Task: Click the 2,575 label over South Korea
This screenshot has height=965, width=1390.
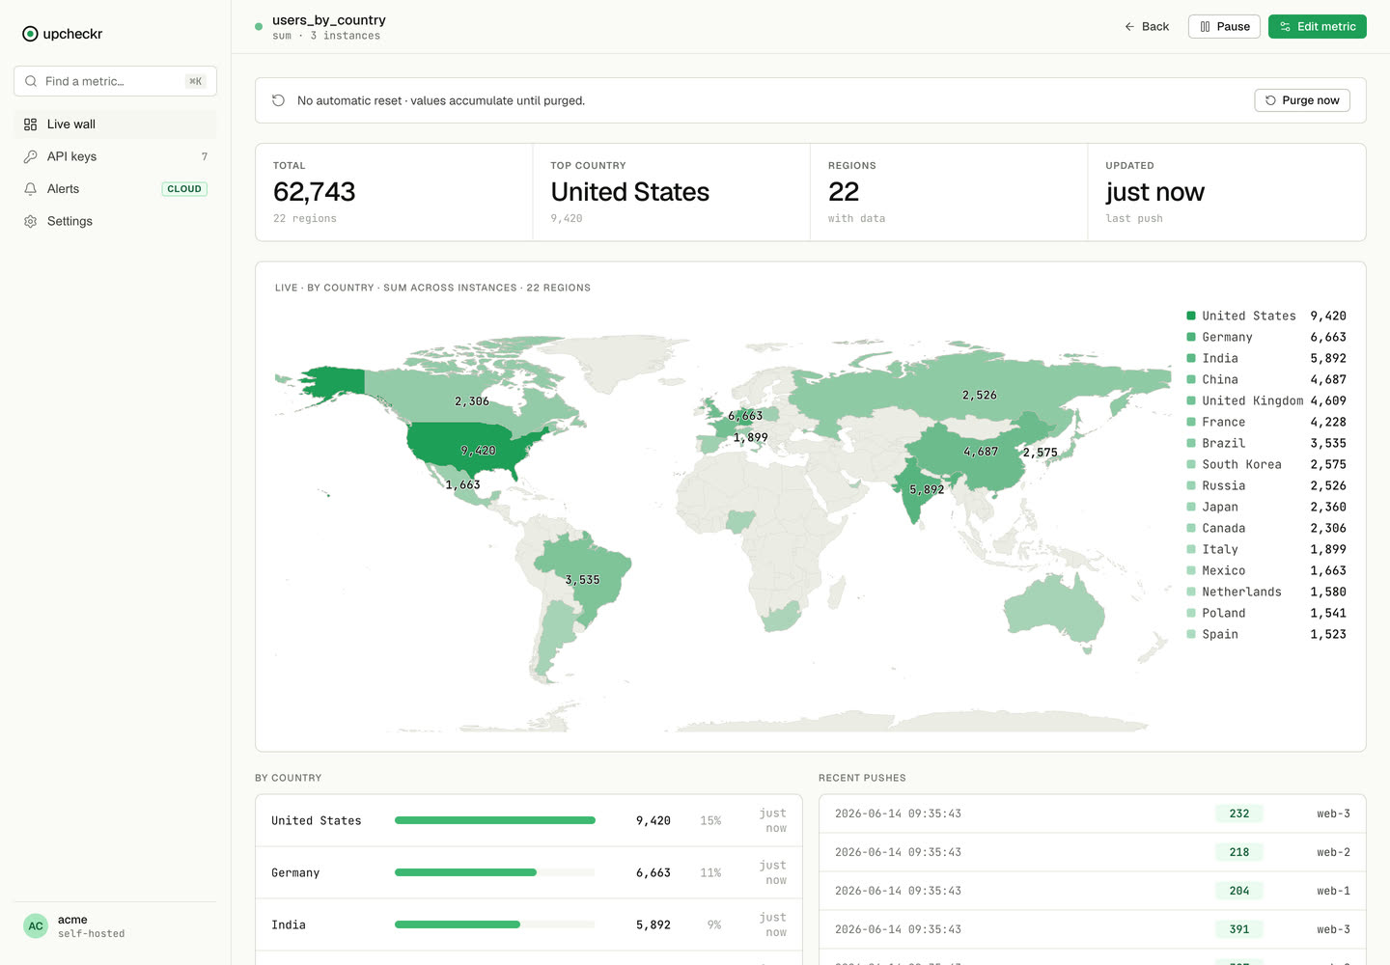Action: 1041,453
